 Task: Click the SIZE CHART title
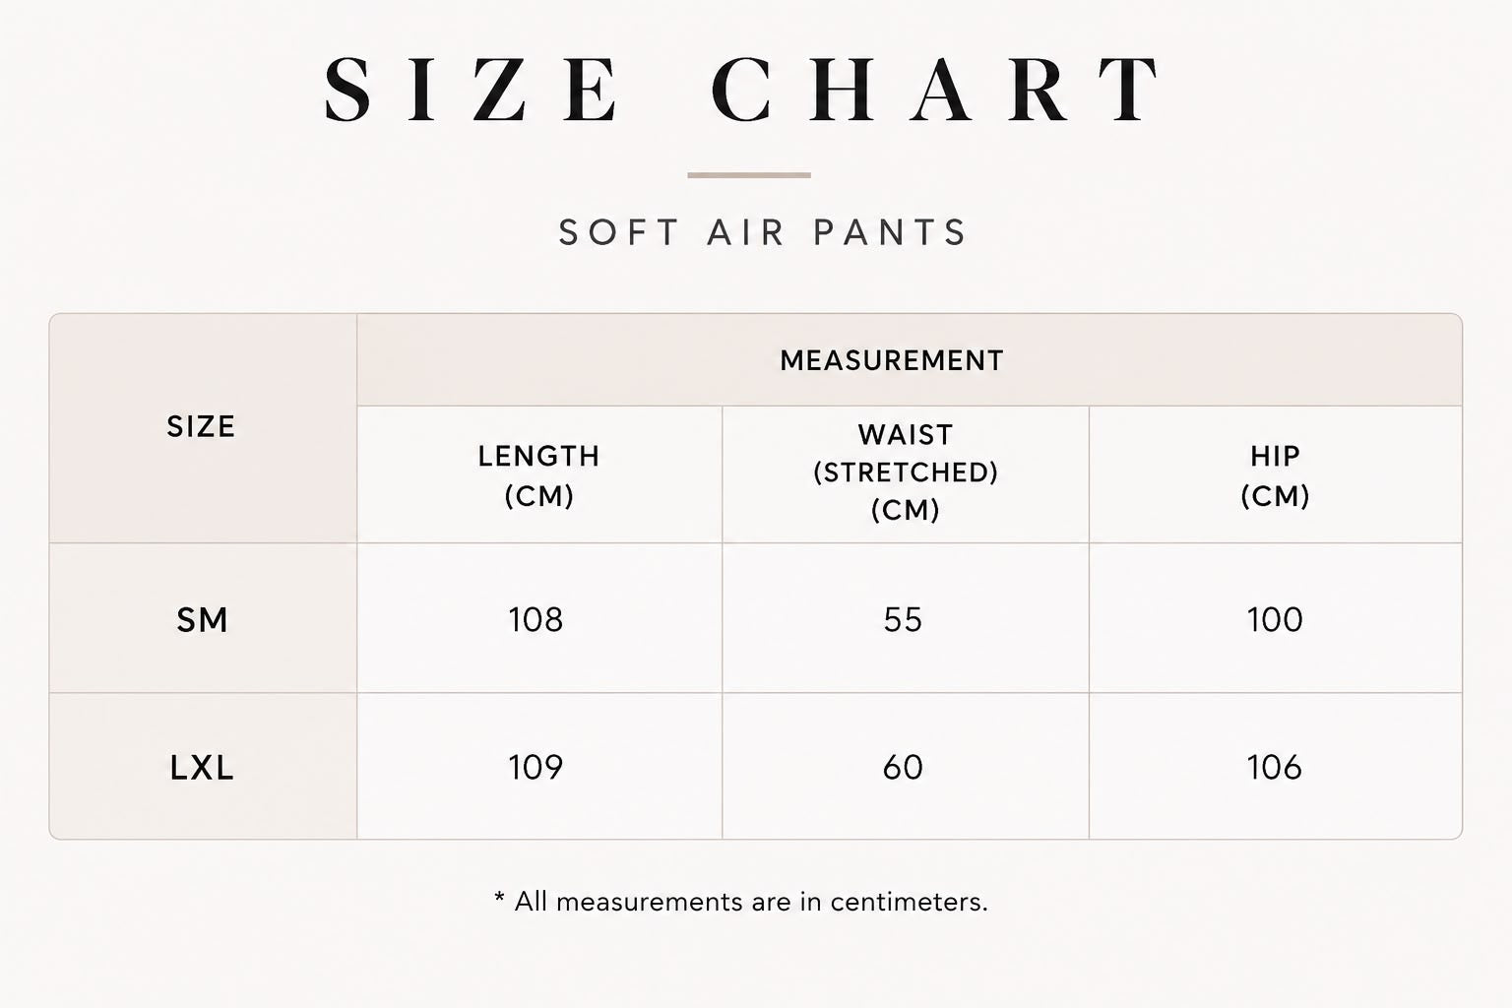[x=745, y=90]
